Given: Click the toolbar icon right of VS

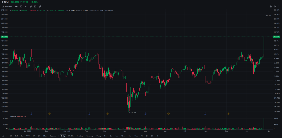Looking at the screenshot, I should [x=31, y=7].
